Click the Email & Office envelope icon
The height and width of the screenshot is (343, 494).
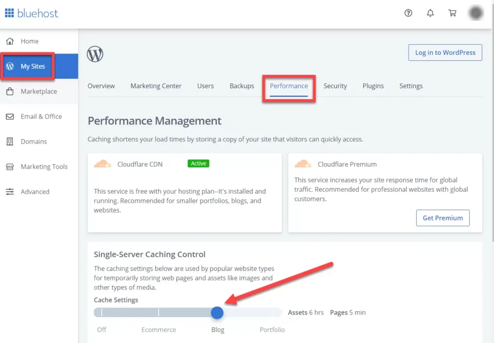[10, 117]
